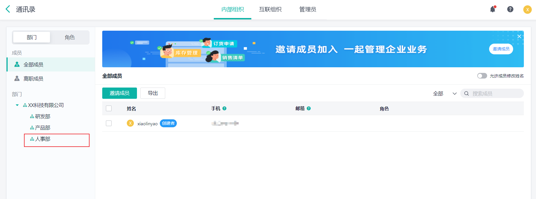Click the 导出 button
This screenshot has width=536, height=199.
click(153, 93)
